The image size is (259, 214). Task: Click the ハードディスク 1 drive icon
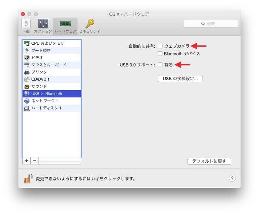click(27, 108)
